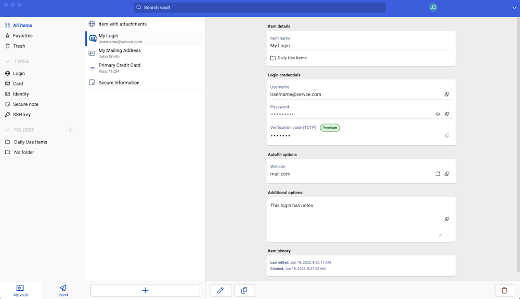Viewport: 520px width, 299px height.
Task: Add a new folder with the plus icon
Action: click(70, 130)
